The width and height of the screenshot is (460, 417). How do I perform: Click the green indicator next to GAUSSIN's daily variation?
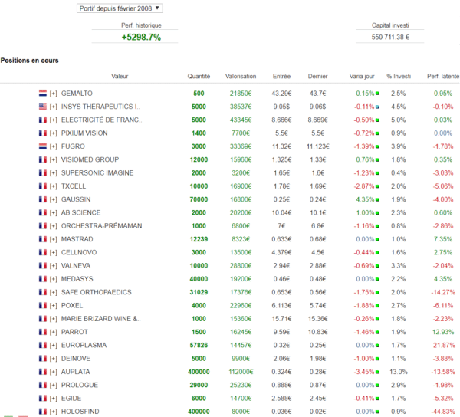[379, 199]
